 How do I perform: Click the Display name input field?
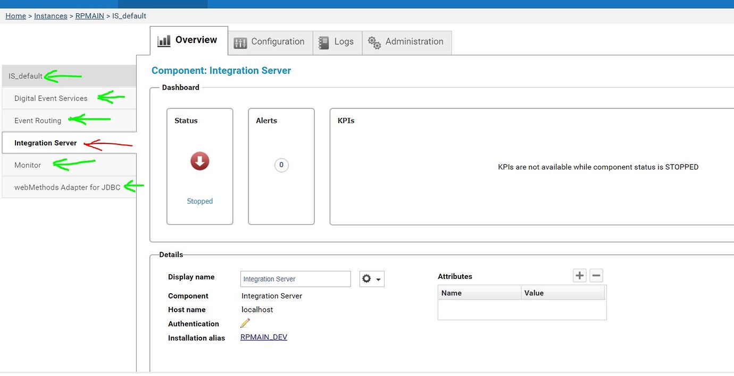click(296, 279)
